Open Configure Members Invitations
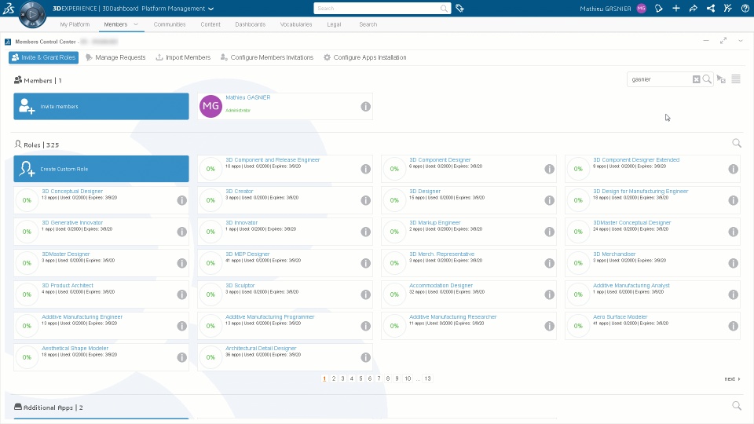This screenshot has width=754, height=424. 266,57
